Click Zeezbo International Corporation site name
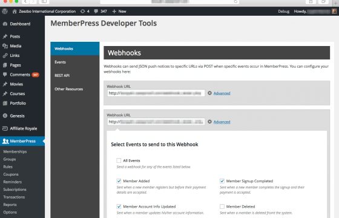Screen dimensions: 339x218 coord(47,12)
